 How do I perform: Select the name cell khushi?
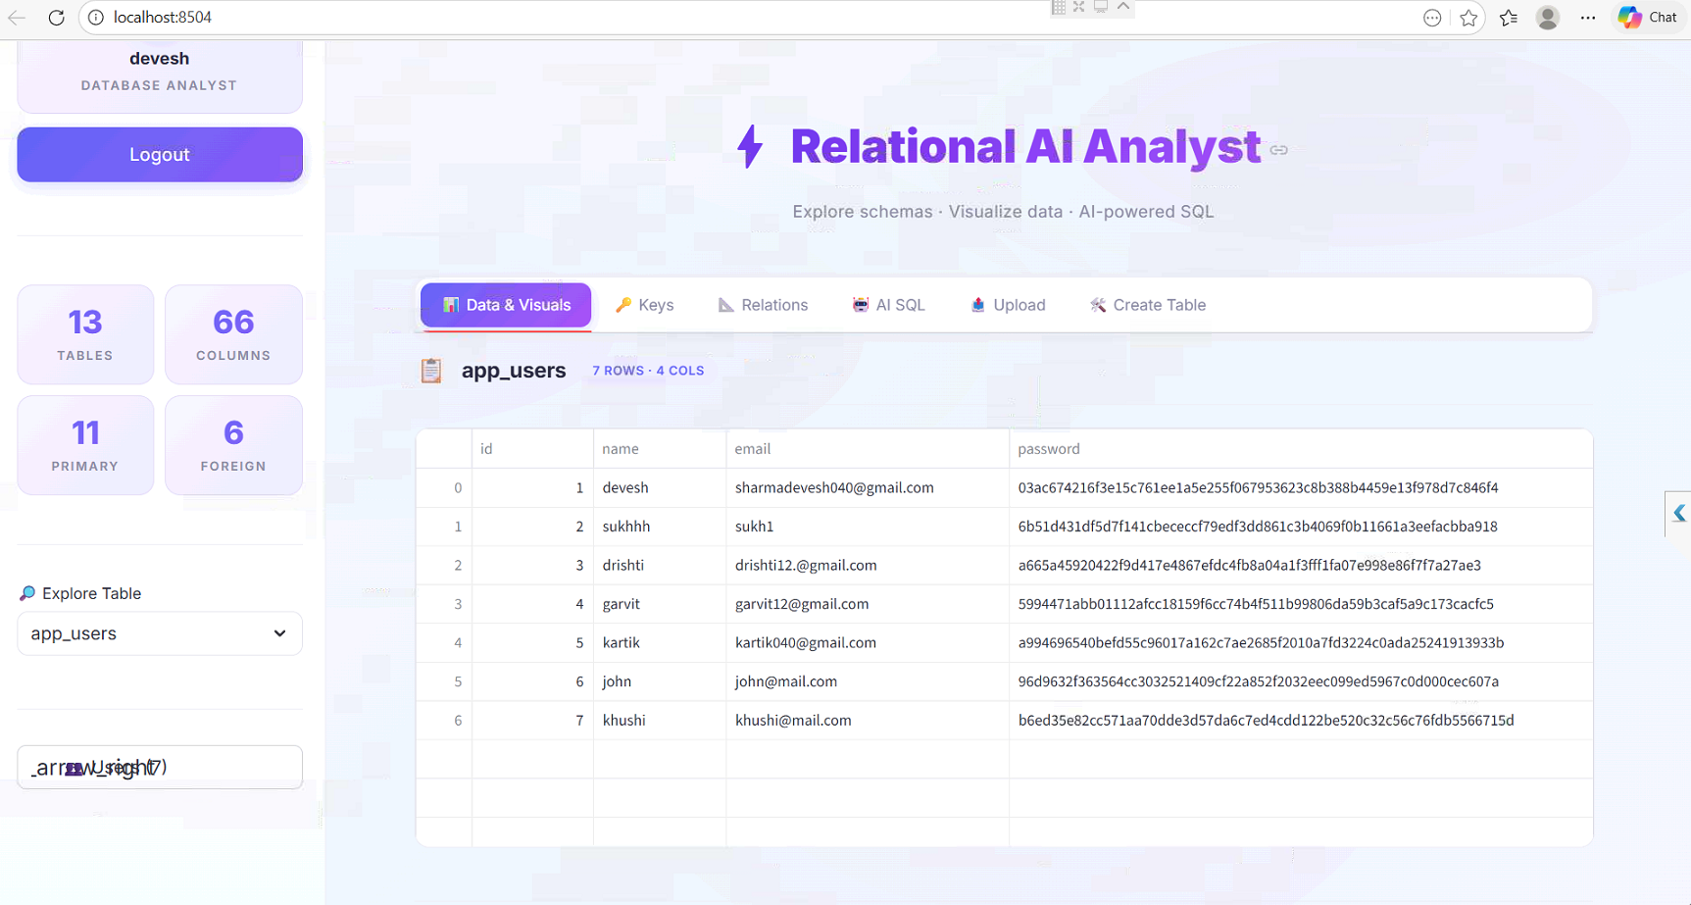(x=660, y=720)
